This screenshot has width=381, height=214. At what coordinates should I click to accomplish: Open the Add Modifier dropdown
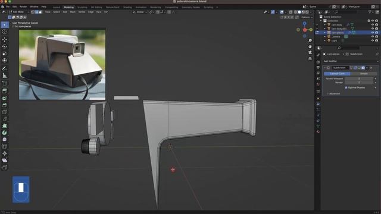[x=351, y=61]
